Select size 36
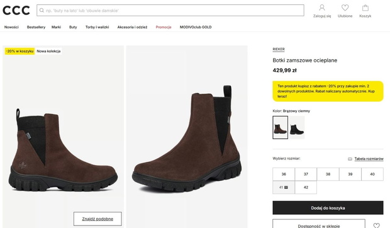Image resolution: width=390 pixels, height=228 pixels. tap(284, 174)
